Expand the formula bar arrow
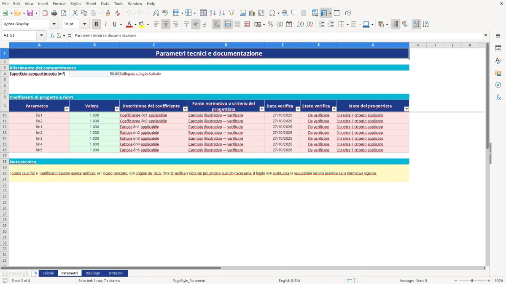 pos(486,35)
